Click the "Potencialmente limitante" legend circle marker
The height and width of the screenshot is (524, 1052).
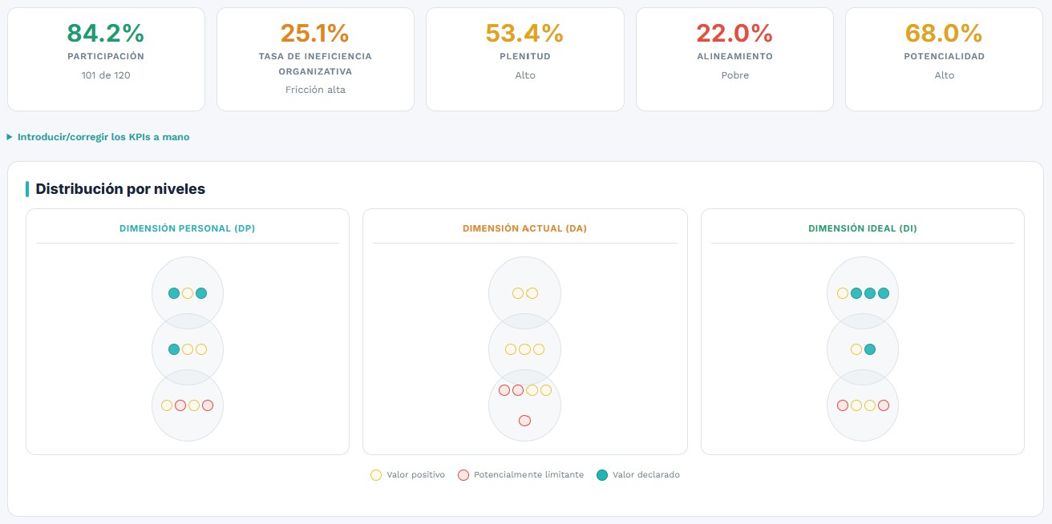coord(463,475)
